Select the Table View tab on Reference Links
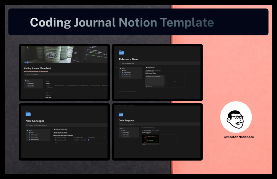The height and width of the screenshot is (179, 277). [158, 70]
